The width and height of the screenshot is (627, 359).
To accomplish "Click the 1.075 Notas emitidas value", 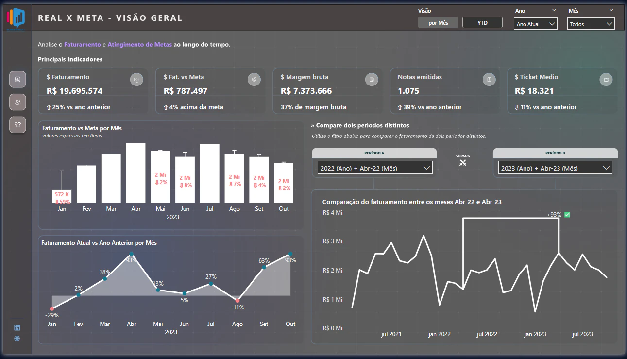I will [x=408, y=91].
